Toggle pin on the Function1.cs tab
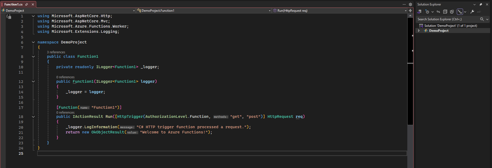The width and height of the screenshot is (492, 168). pyautogui.click(x=27, y=4)
